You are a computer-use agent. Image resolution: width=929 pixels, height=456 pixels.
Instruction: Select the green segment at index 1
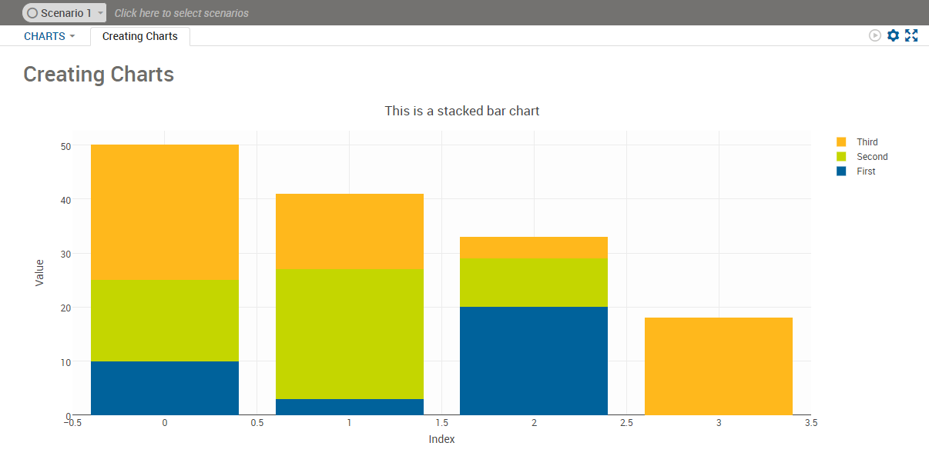350,334
